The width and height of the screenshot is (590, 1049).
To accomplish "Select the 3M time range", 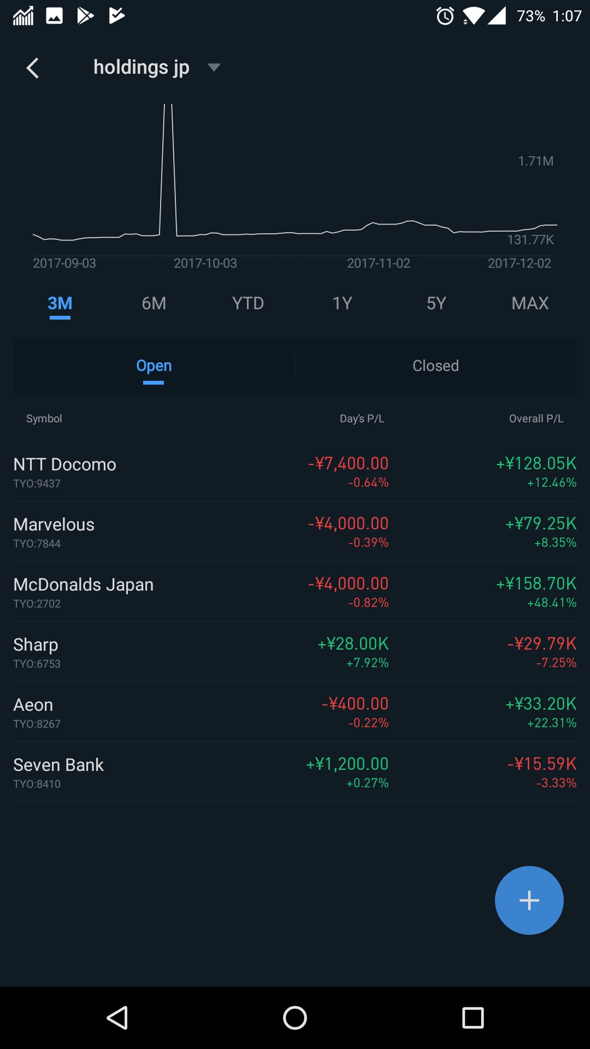I will pyautogui.click(x=60, y=304).
